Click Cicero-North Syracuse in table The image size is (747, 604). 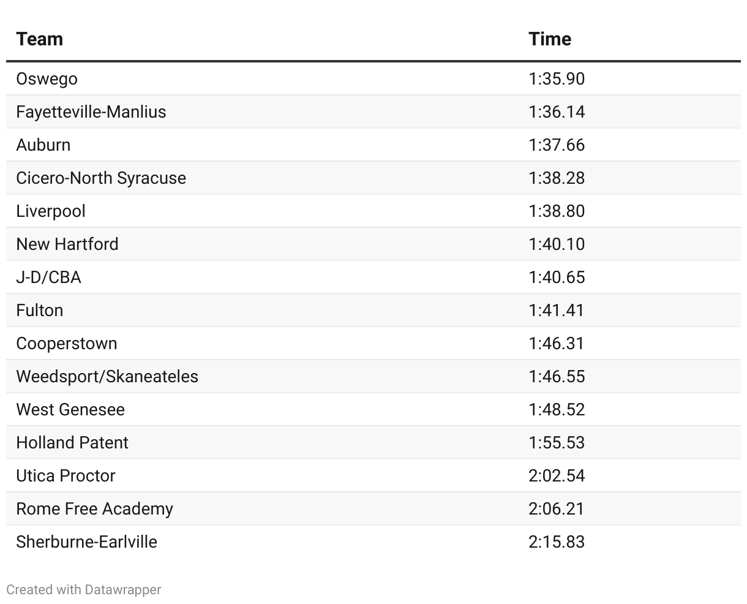coord(101,178)
